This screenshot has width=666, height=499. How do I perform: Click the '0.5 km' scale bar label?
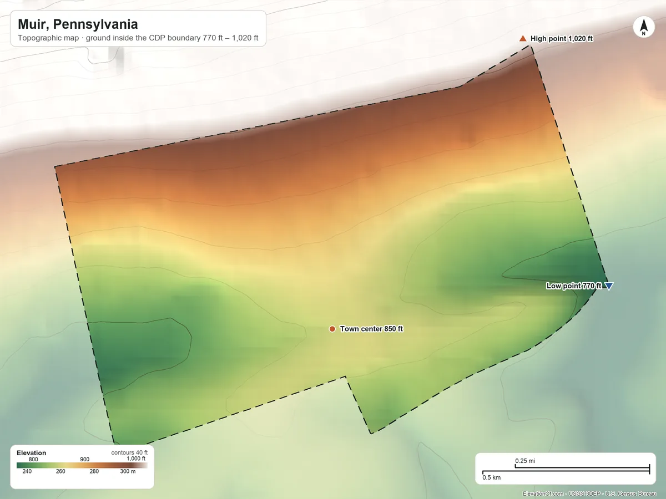[491, 477]
